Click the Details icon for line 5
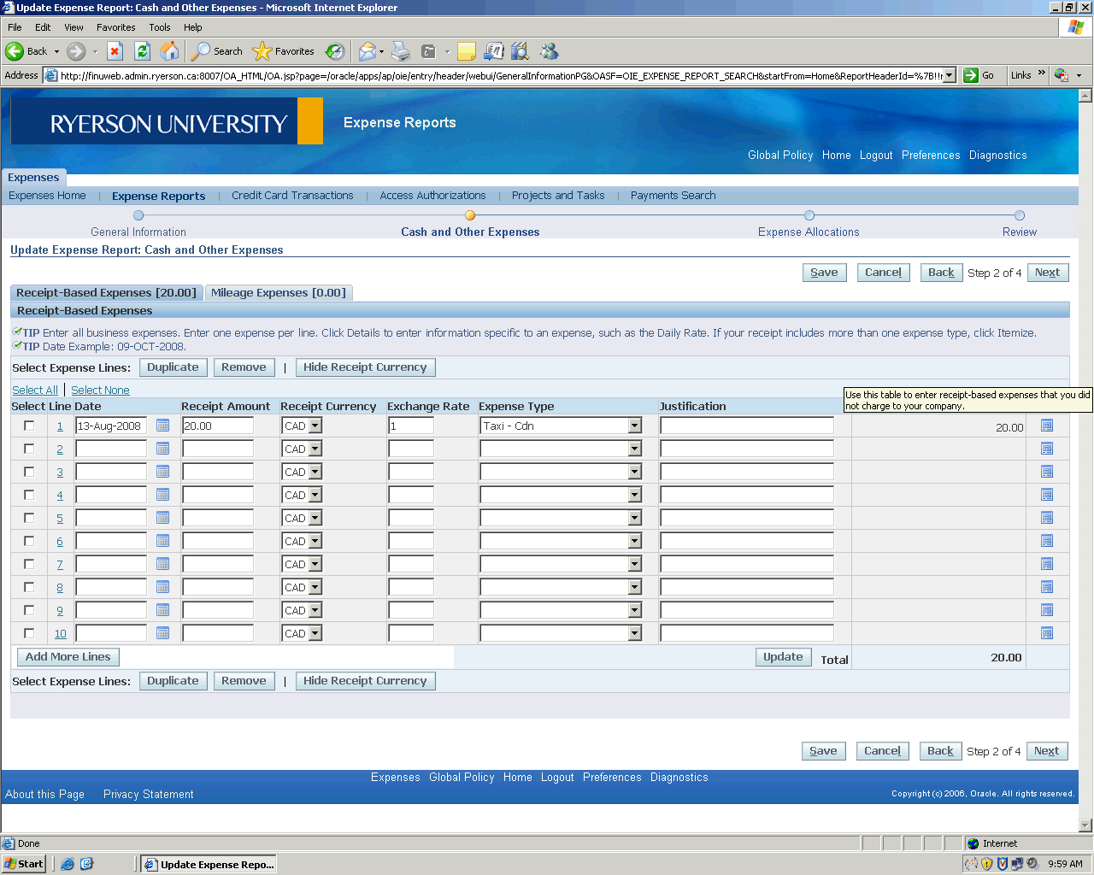This screenshot has width=1094, height=875. 1046,518
